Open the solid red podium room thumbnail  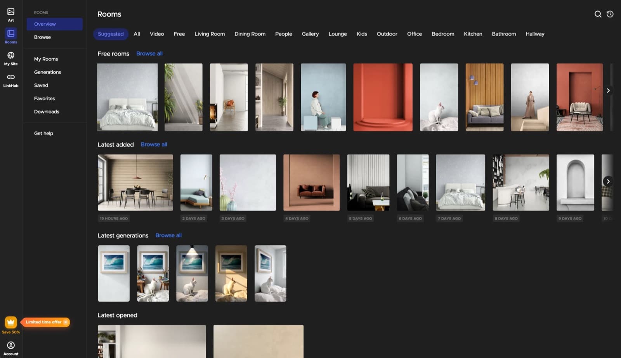point(383,97)
